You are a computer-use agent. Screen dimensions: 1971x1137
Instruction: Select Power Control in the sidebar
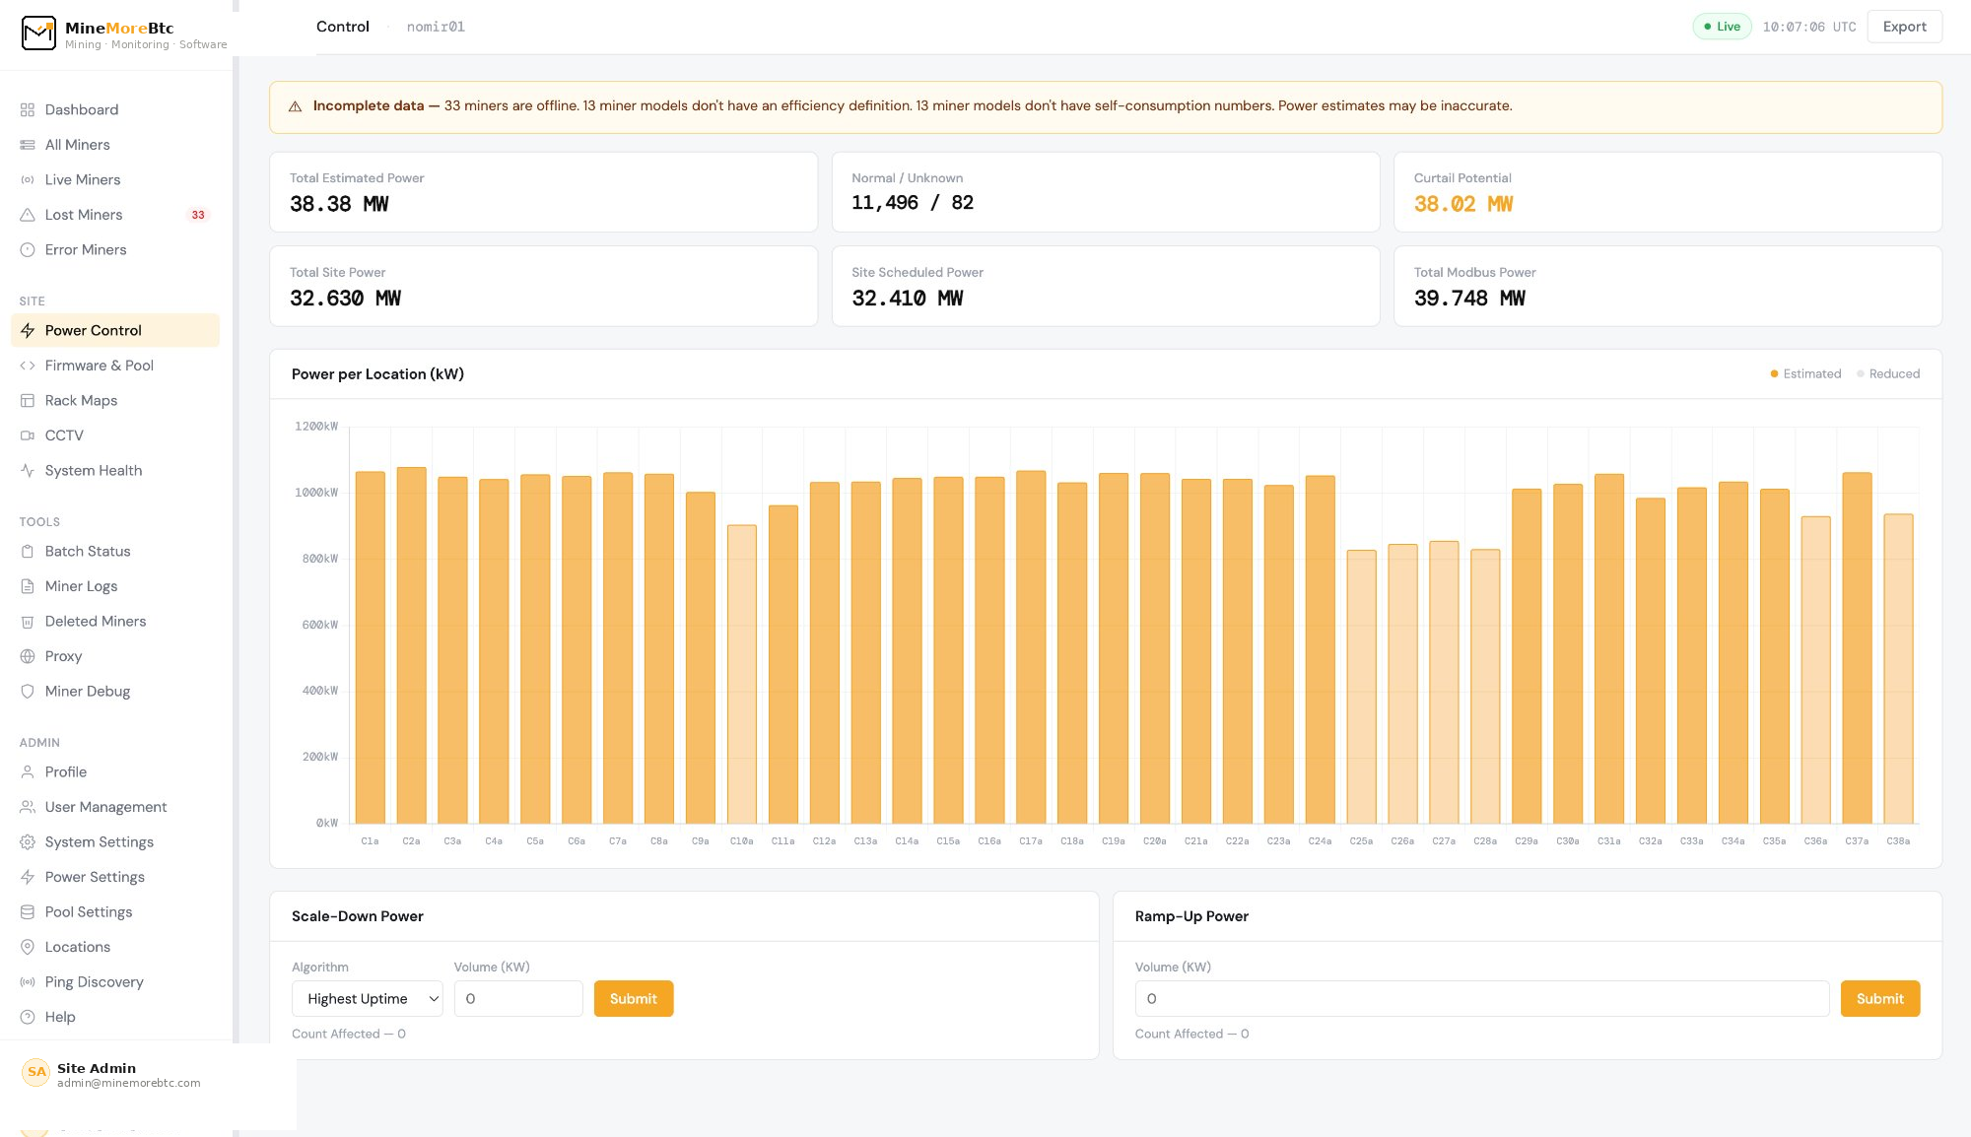tap(94, 330)
